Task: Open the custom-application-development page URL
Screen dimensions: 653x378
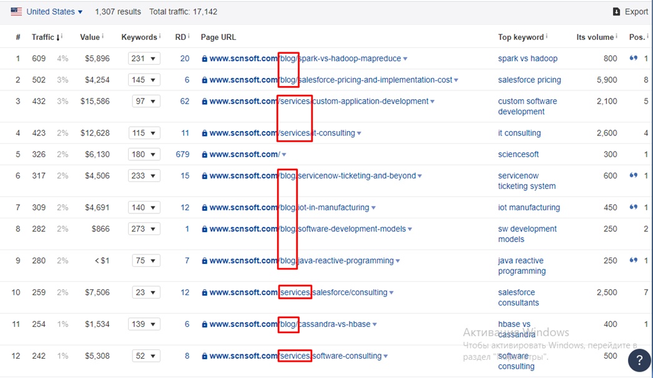Action: (x=319, y=101)
